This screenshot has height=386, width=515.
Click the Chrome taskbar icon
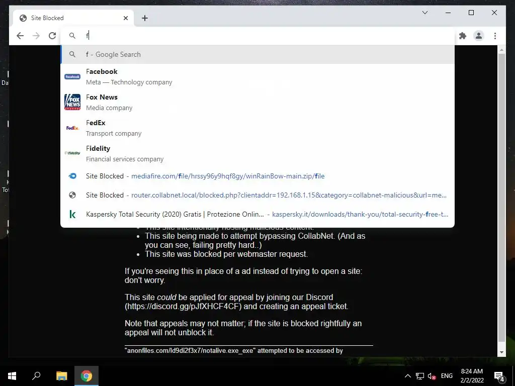(x=87, y=376)
